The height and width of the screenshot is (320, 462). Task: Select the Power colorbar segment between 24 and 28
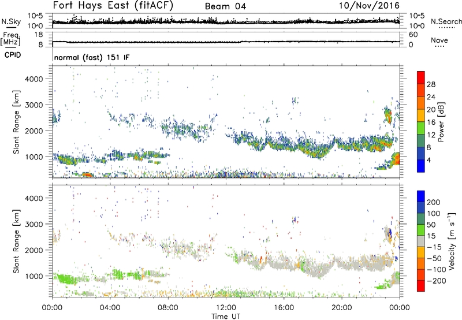click(x=421, y=90)
